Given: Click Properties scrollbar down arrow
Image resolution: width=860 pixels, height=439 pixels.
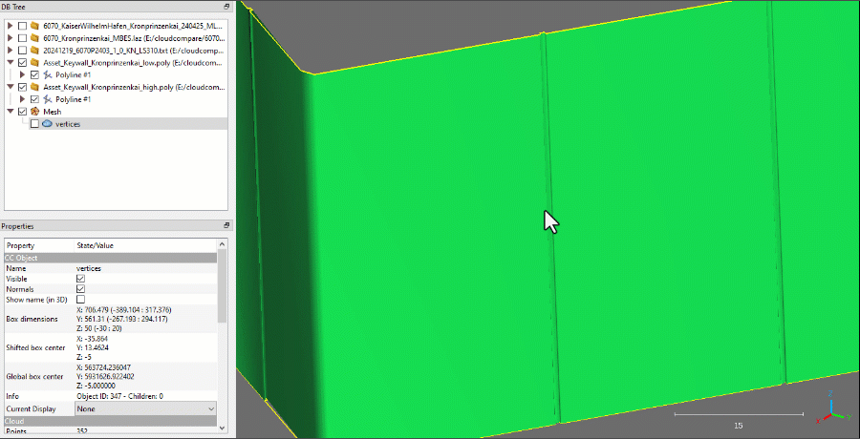Looking at the screenshot, I should 222,428.
